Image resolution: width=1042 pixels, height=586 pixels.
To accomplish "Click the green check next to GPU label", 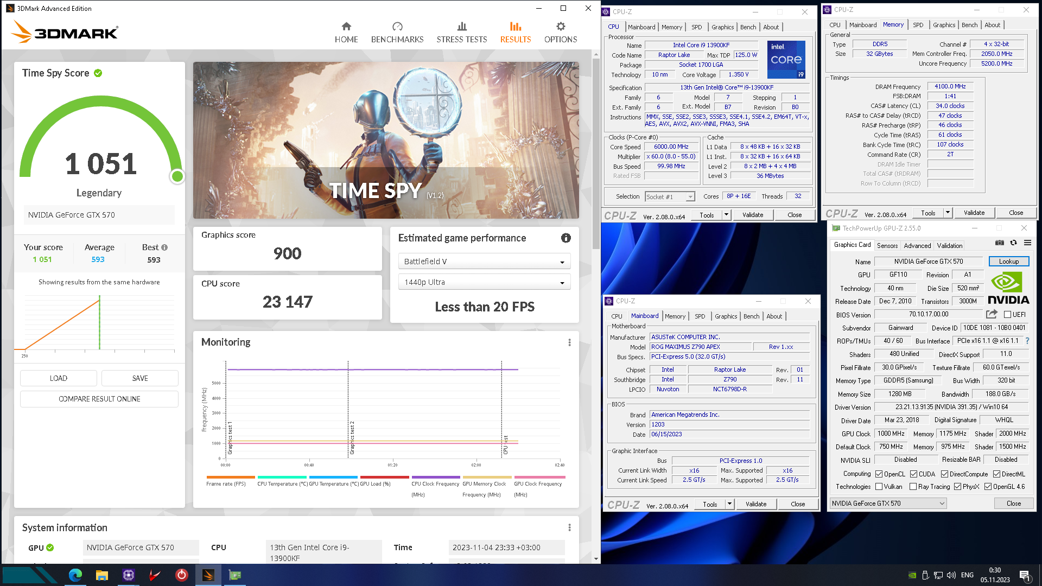I will pyautogui.click(x=50, y=547).
